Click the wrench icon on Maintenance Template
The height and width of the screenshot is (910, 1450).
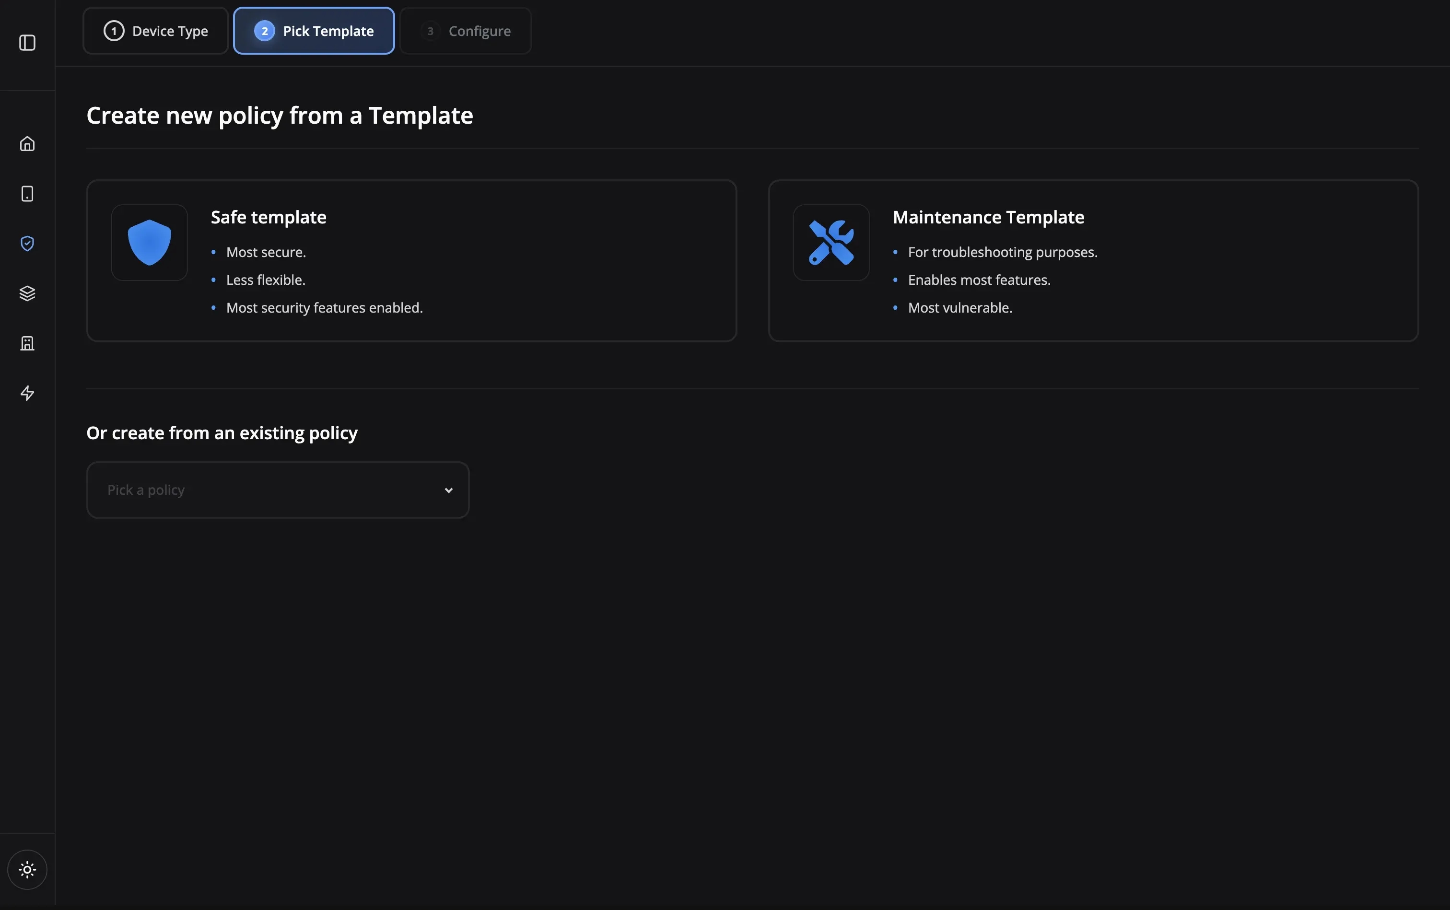tap(830, 242)
